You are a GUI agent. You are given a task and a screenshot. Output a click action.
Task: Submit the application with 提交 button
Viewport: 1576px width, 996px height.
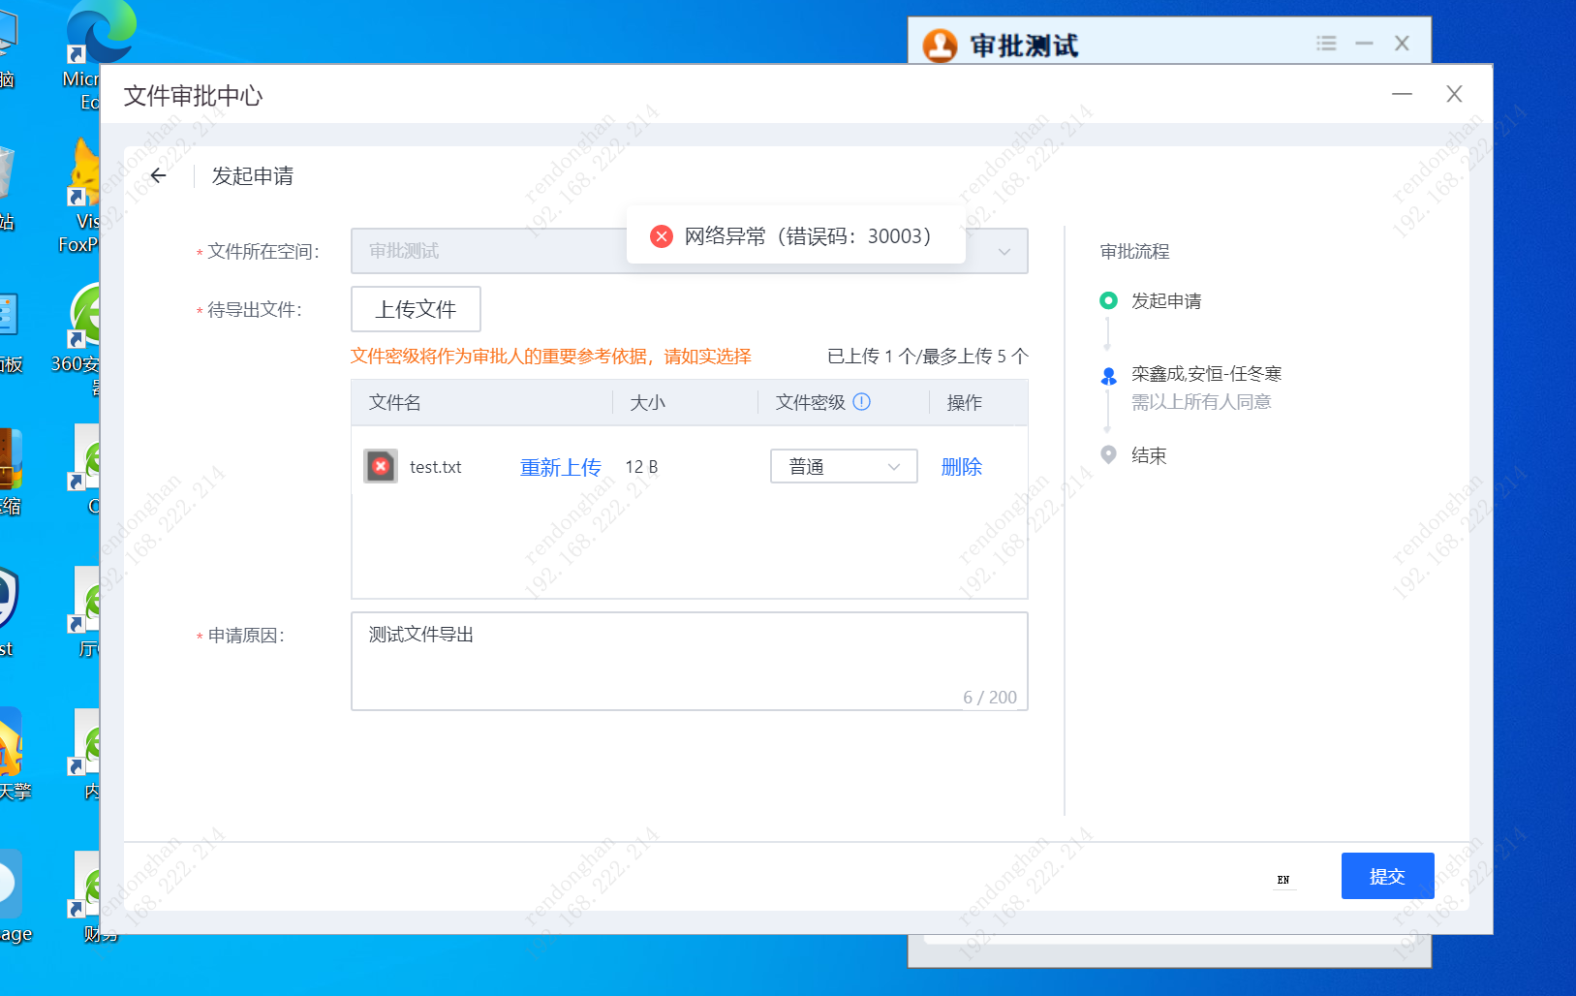click(1387, 876)
